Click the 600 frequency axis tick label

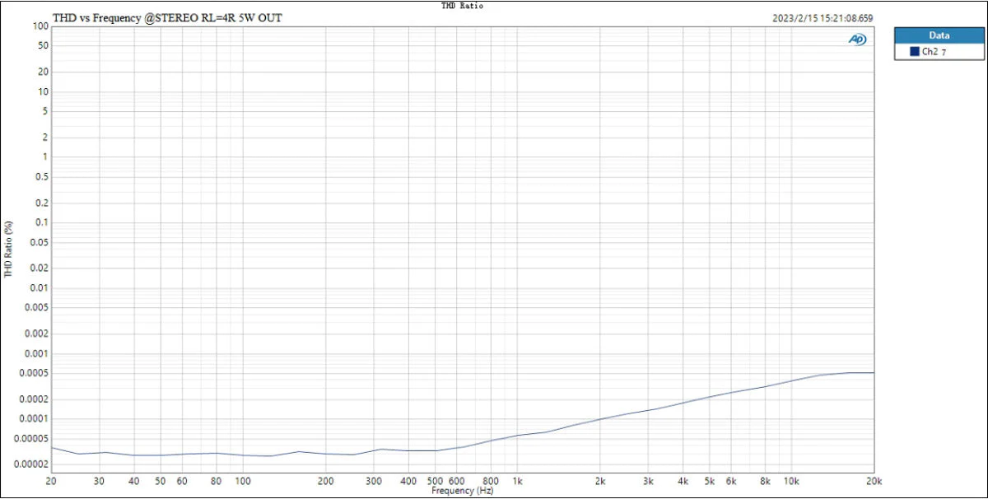tap(457, 481)
